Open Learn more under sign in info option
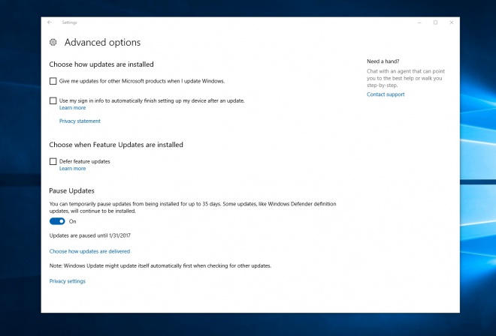 72,108
